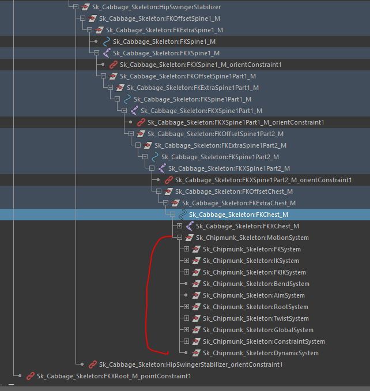Image resolution: width=370 pixels, height=391 pixels.
Task: Collapse the FKXSpine1_M joint node
Action: 97,53
